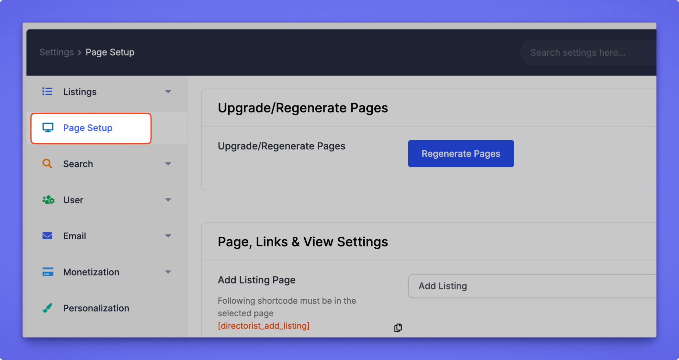Viewport: 679px width, 360px height.
Task: Click the Listings list icon
Action: 47,91
